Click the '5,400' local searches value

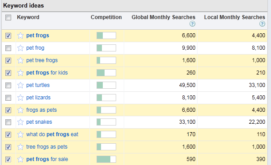tap(259, 98)
